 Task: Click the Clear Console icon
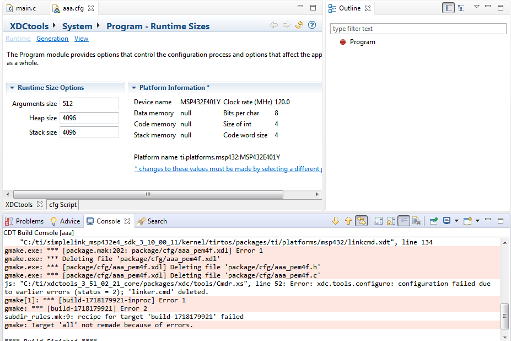(417, 221)
